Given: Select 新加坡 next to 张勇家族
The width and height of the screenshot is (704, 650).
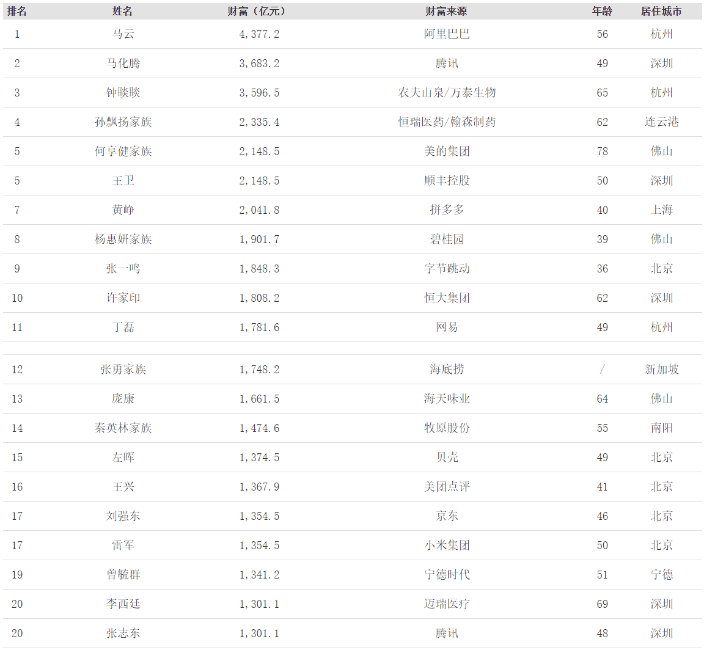Looking at the screenshot, I should (x=662, y=369).
